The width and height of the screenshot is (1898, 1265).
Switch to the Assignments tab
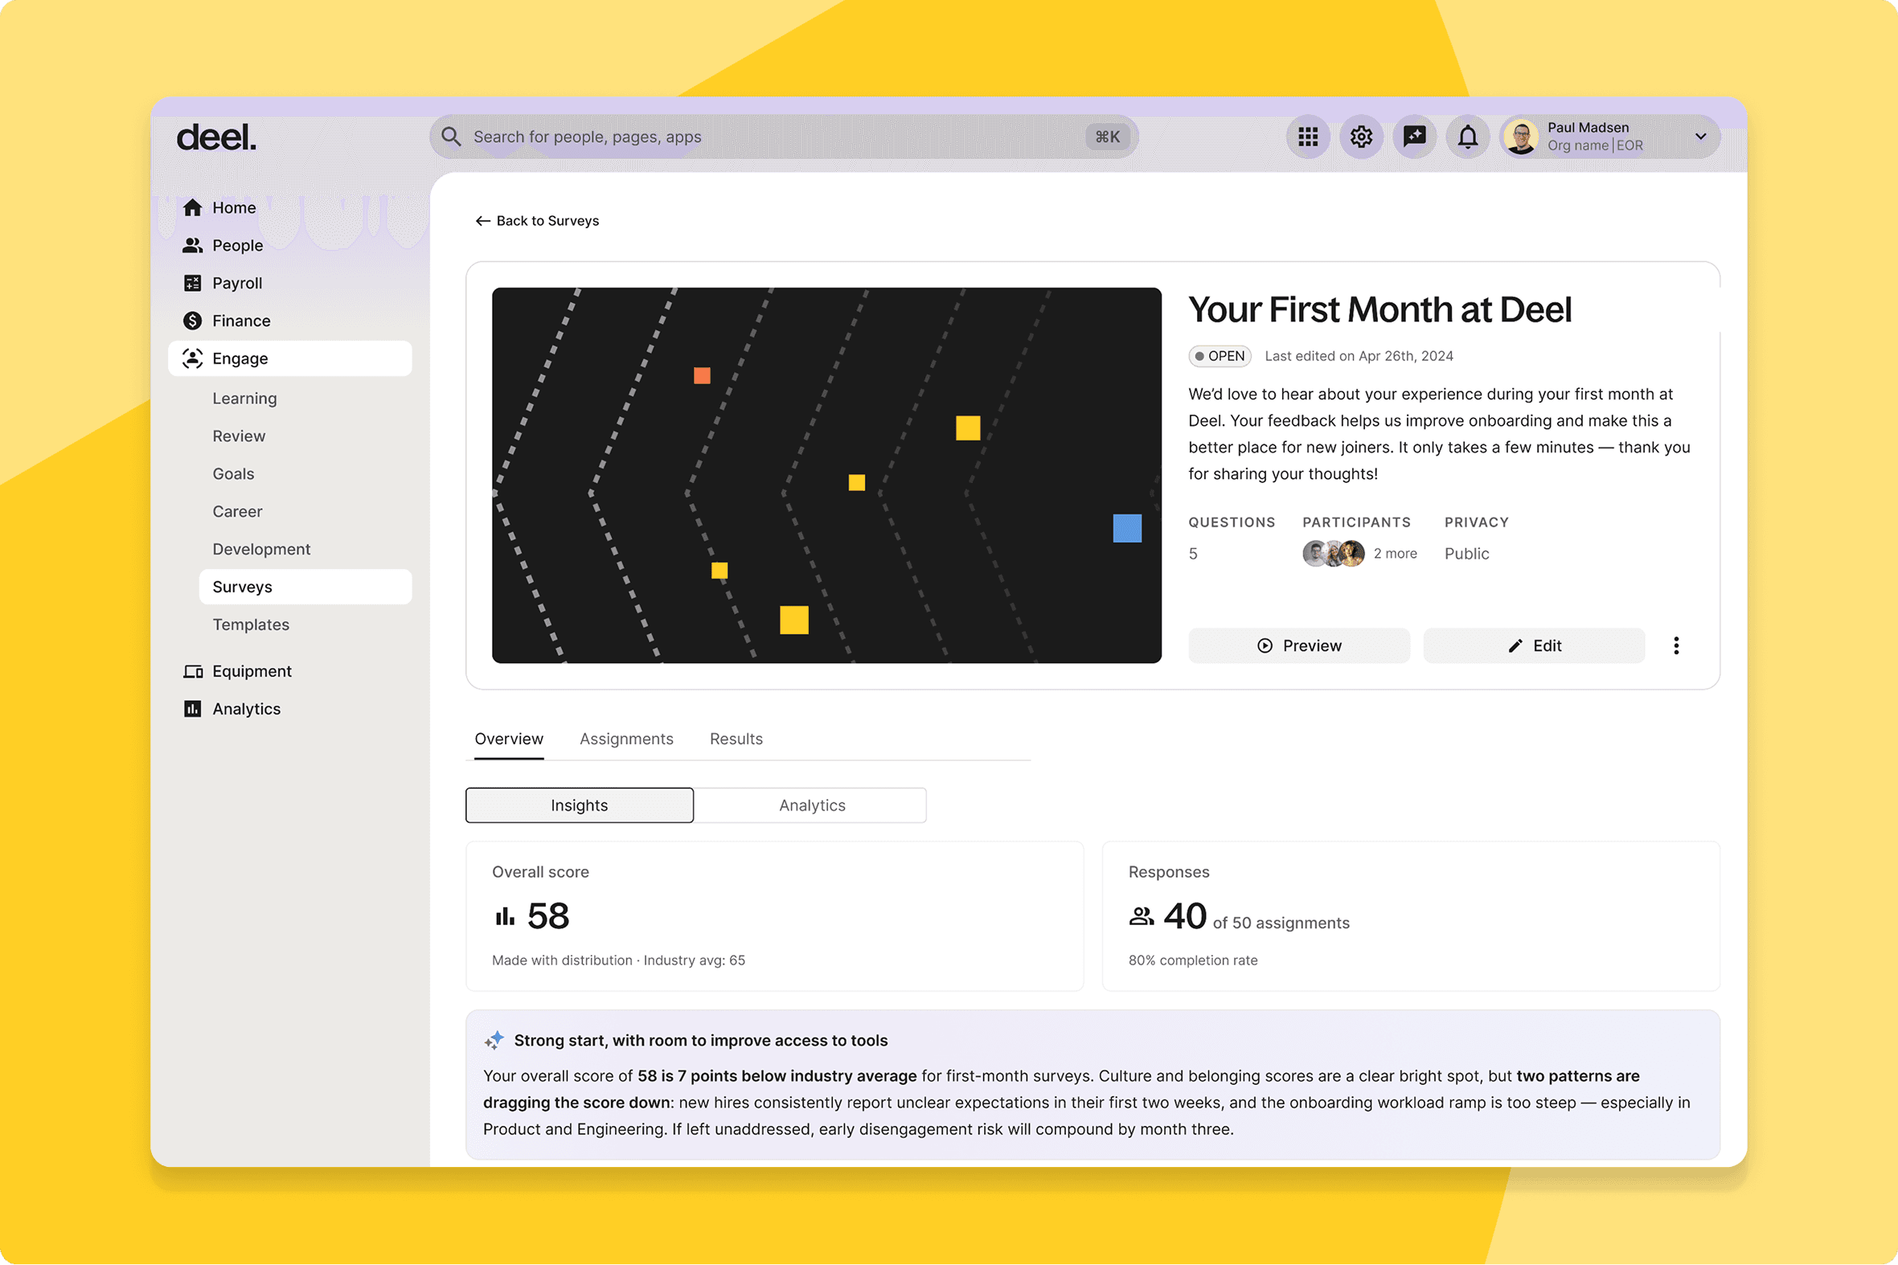point(626,739)
